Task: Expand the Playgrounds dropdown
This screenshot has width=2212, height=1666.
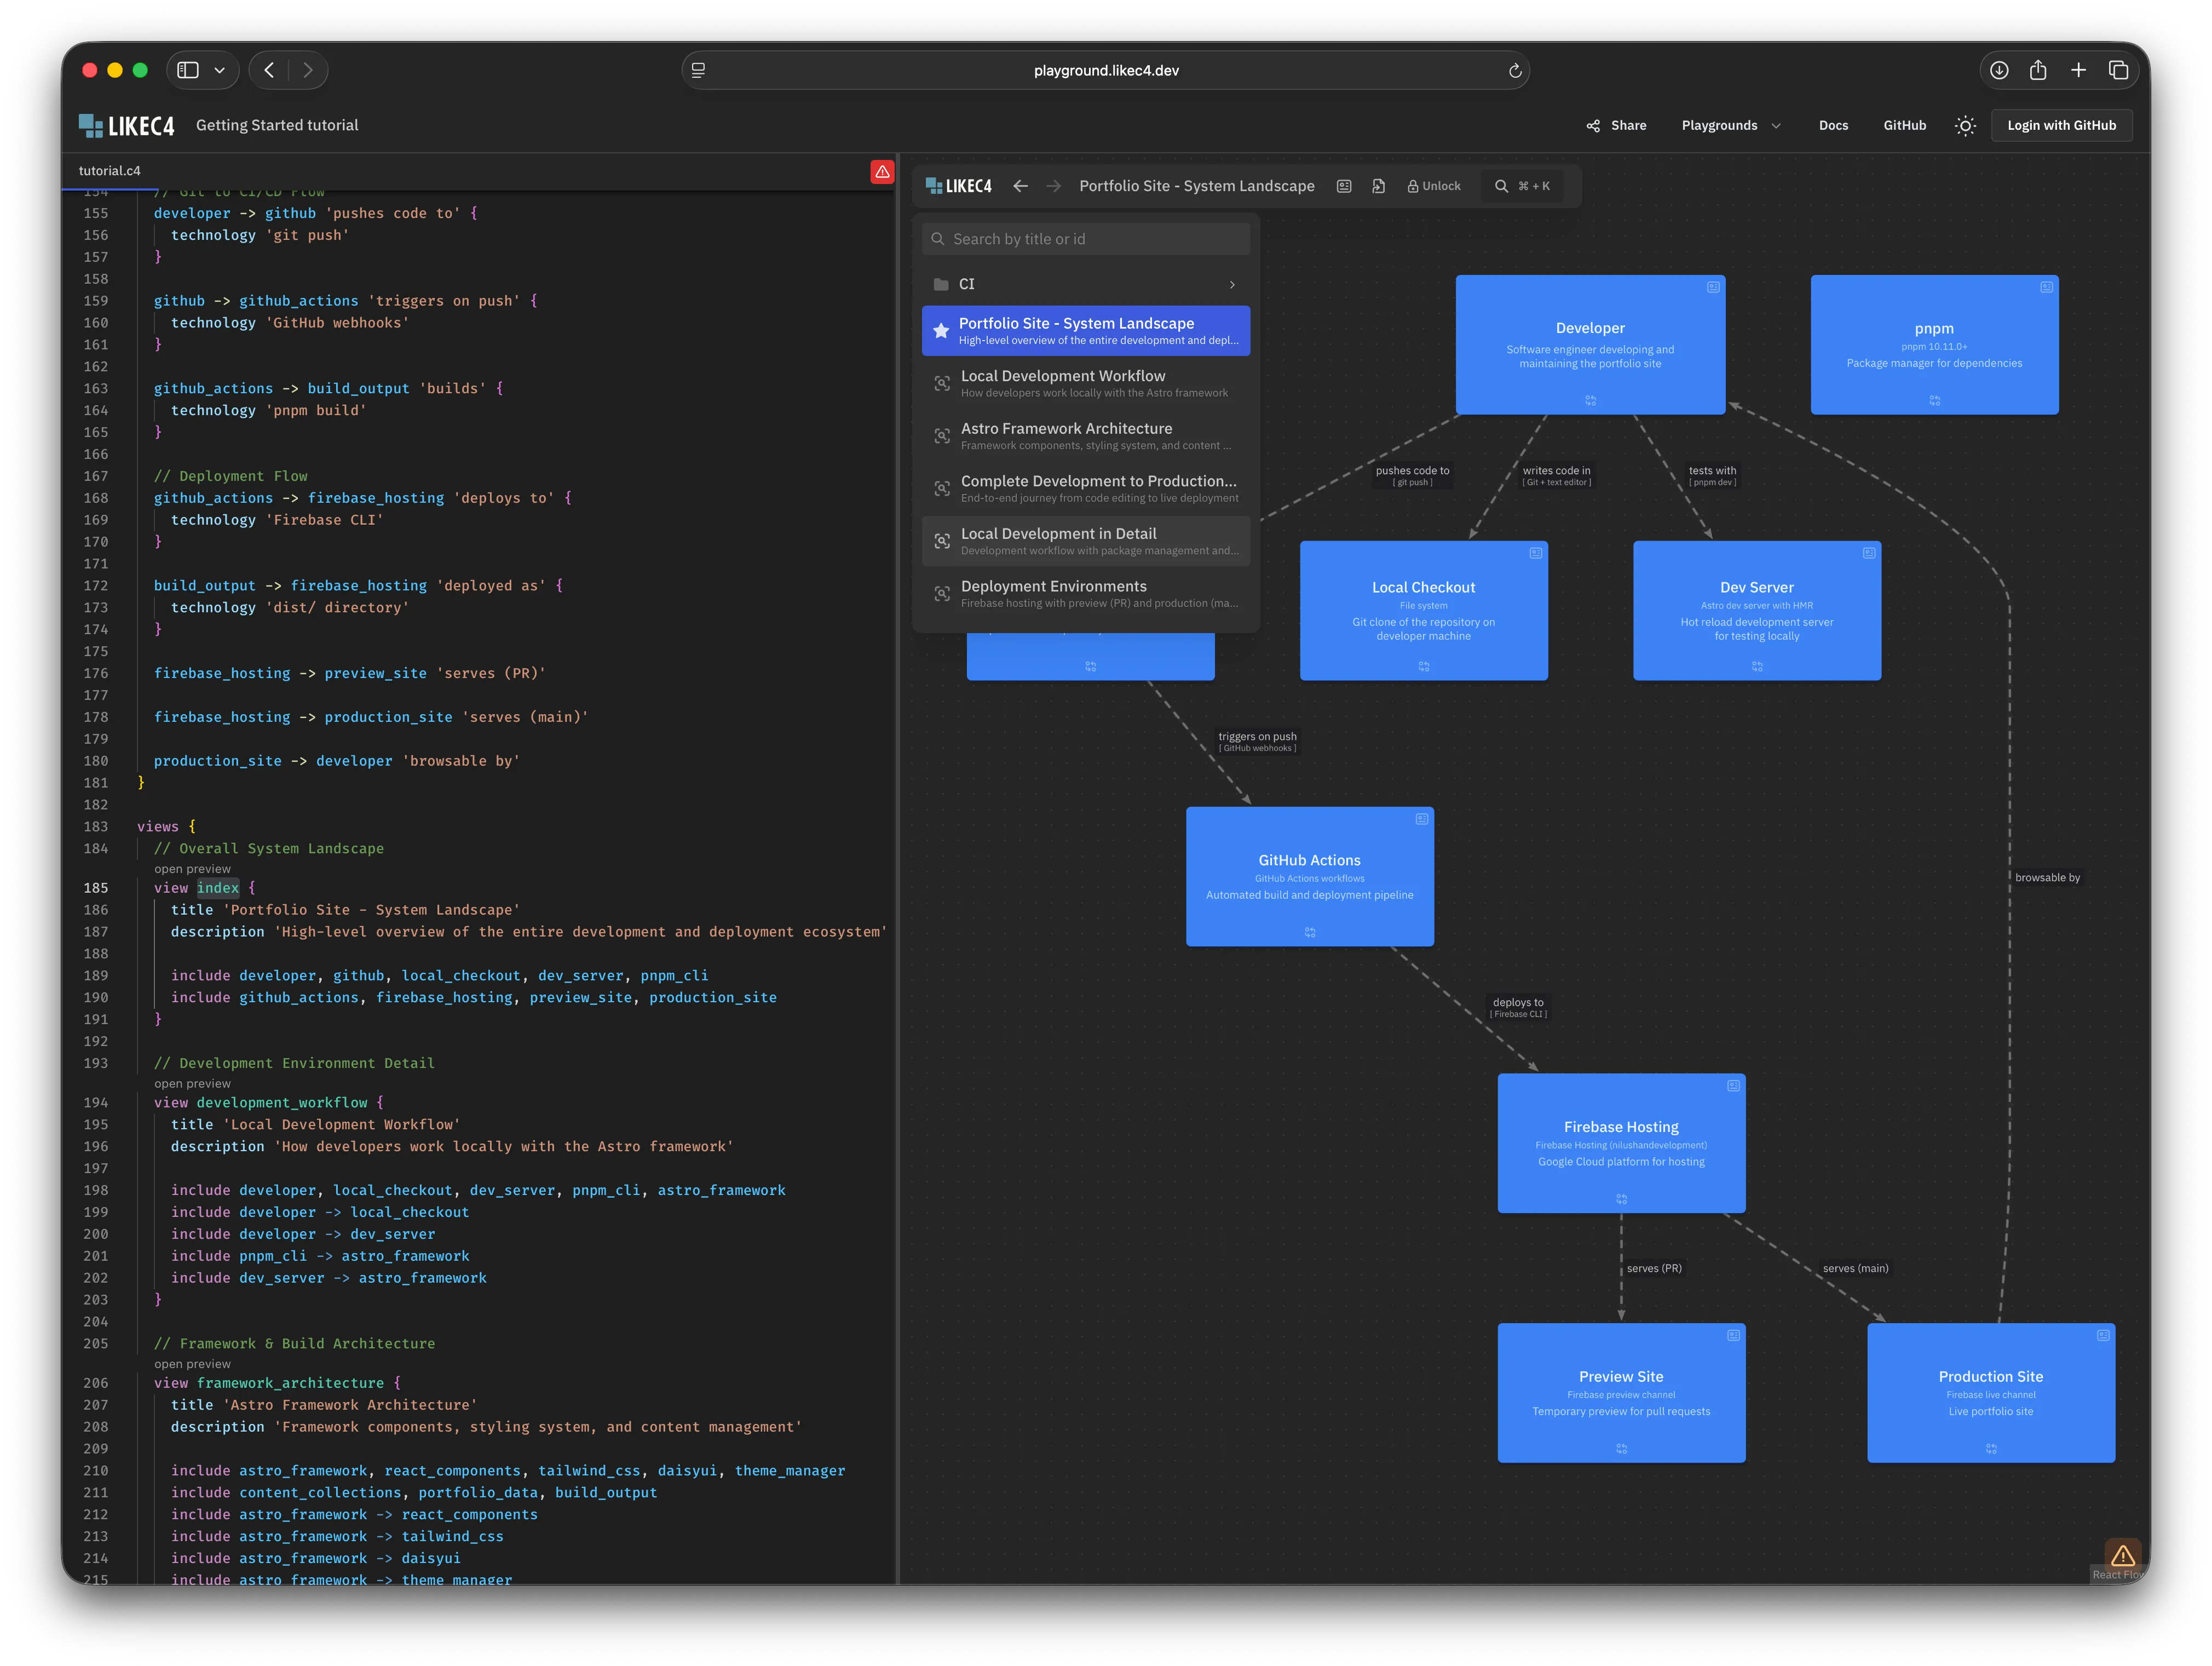Action: click(x=1731, y=125)
